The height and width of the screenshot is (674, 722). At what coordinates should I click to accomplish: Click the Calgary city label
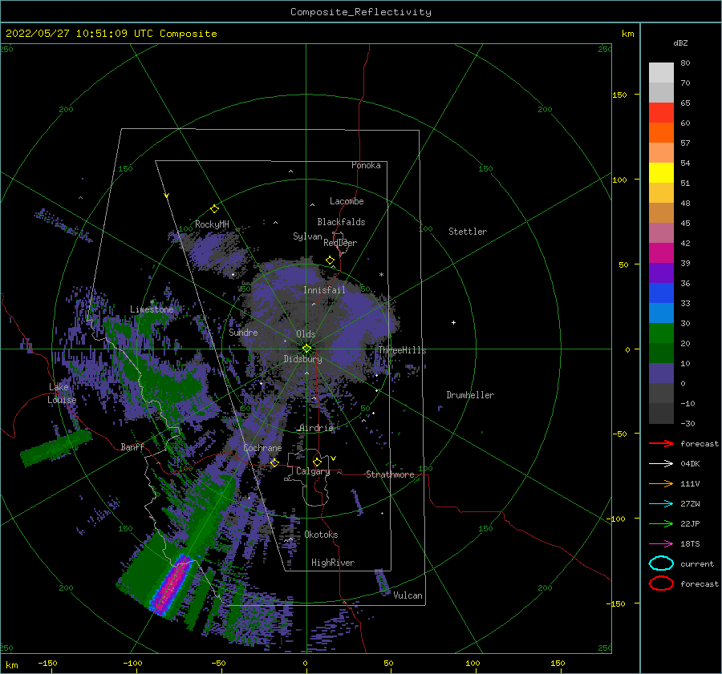[x=313, y=471]
